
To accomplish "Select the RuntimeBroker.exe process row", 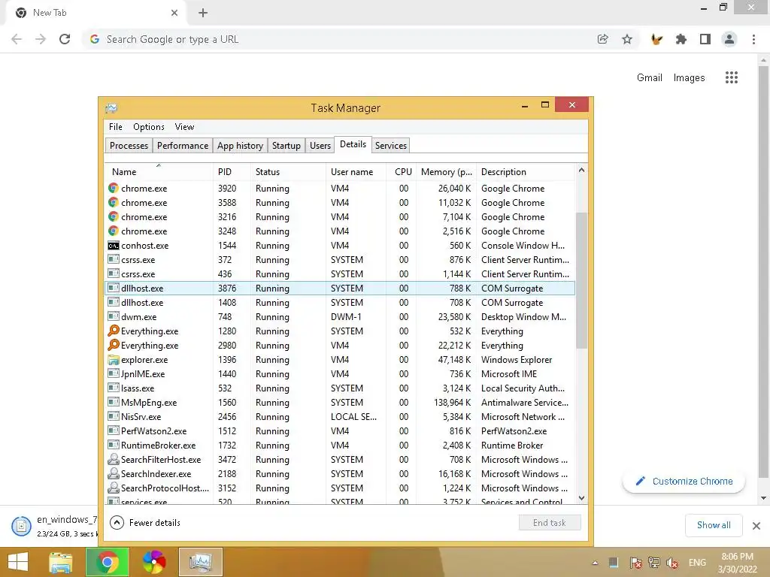I will [x=339, y=446].
